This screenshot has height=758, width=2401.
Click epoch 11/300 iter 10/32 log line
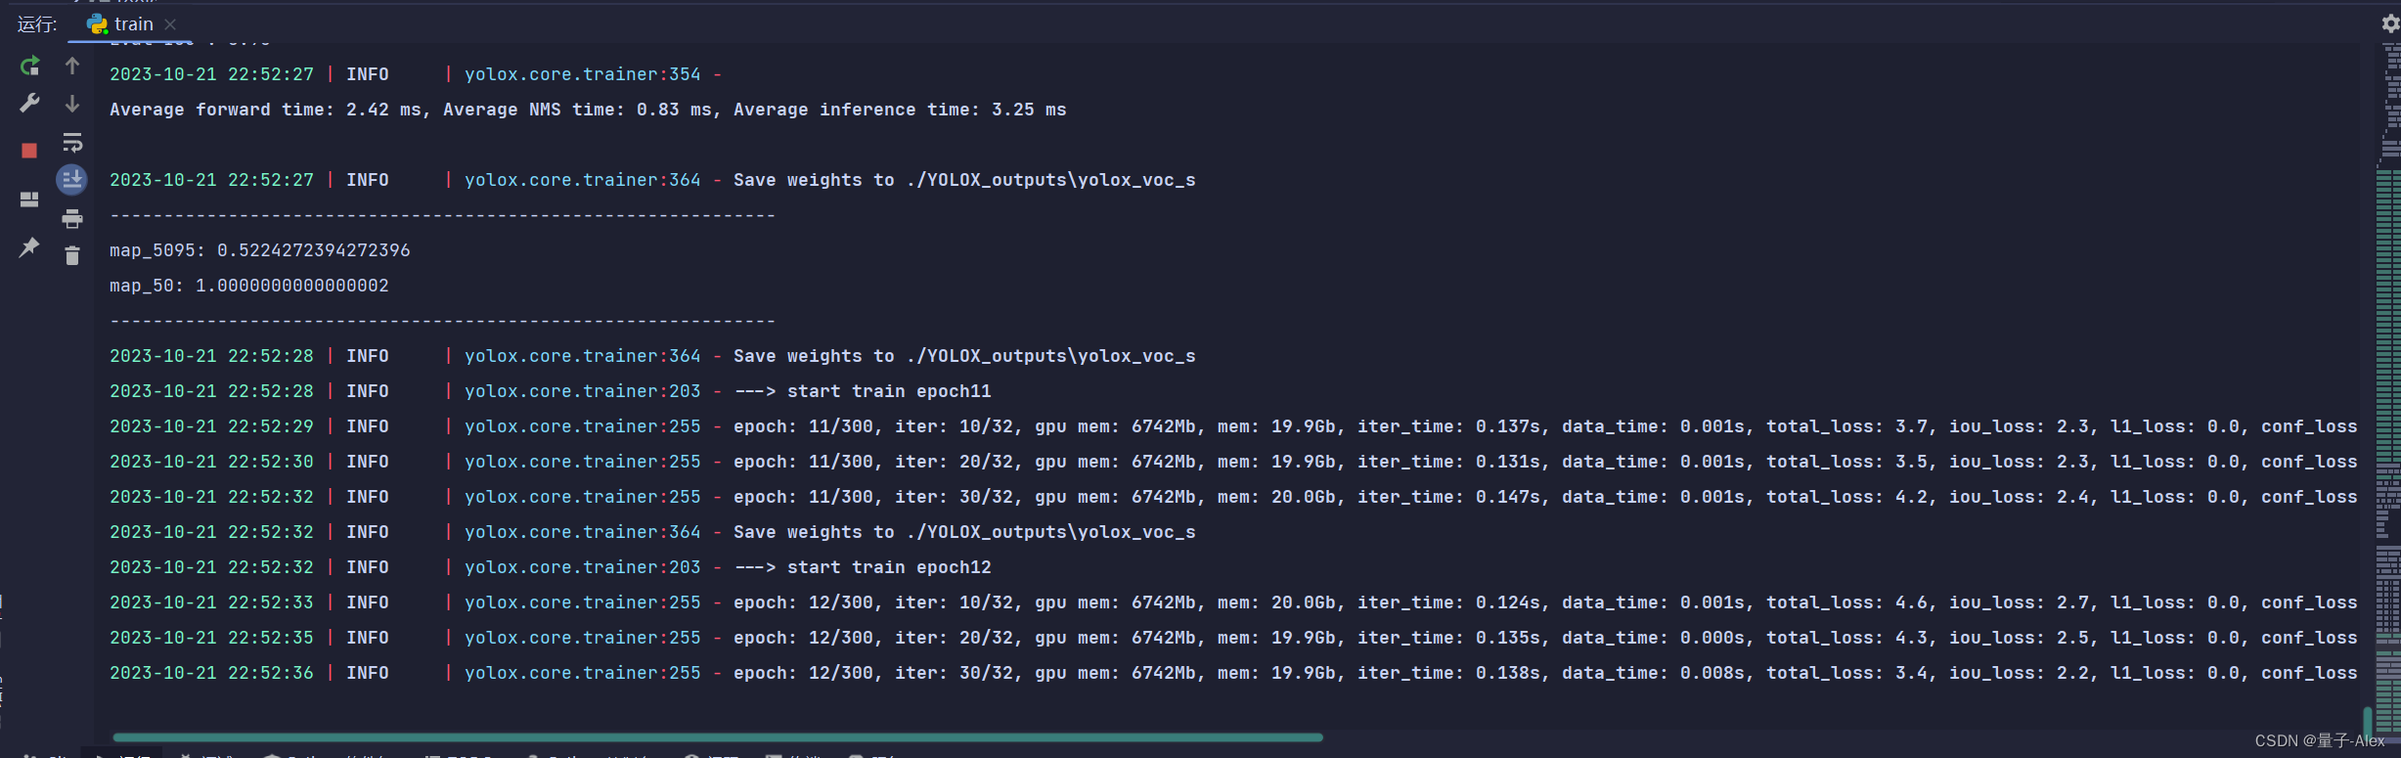1232,426
